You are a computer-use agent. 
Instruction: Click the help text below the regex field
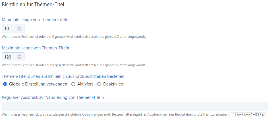[115, 115]
